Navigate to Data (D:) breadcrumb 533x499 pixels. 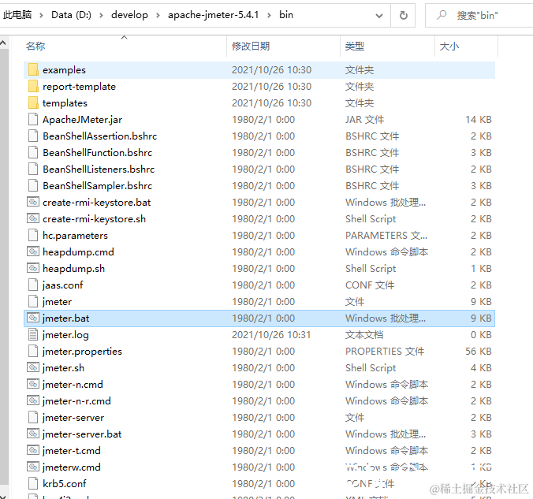tap(72, 15)
